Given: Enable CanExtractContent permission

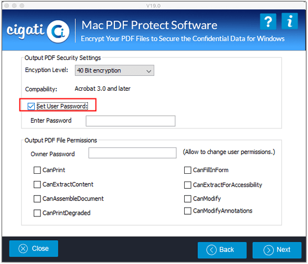Looking at the screenshot, I should click(x=37, y=185).
